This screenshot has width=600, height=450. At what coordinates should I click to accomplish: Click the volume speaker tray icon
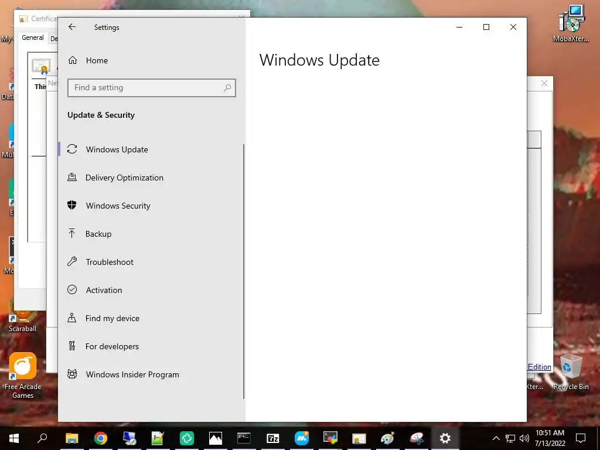[524, 438]
